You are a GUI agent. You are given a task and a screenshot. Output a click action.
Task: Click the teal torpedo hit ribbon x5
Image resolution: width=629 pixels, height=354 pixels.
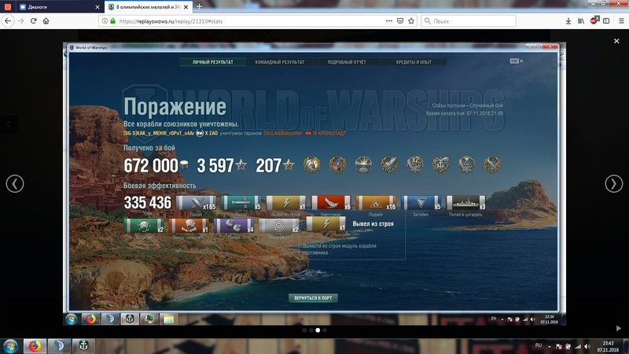(241, 203)
